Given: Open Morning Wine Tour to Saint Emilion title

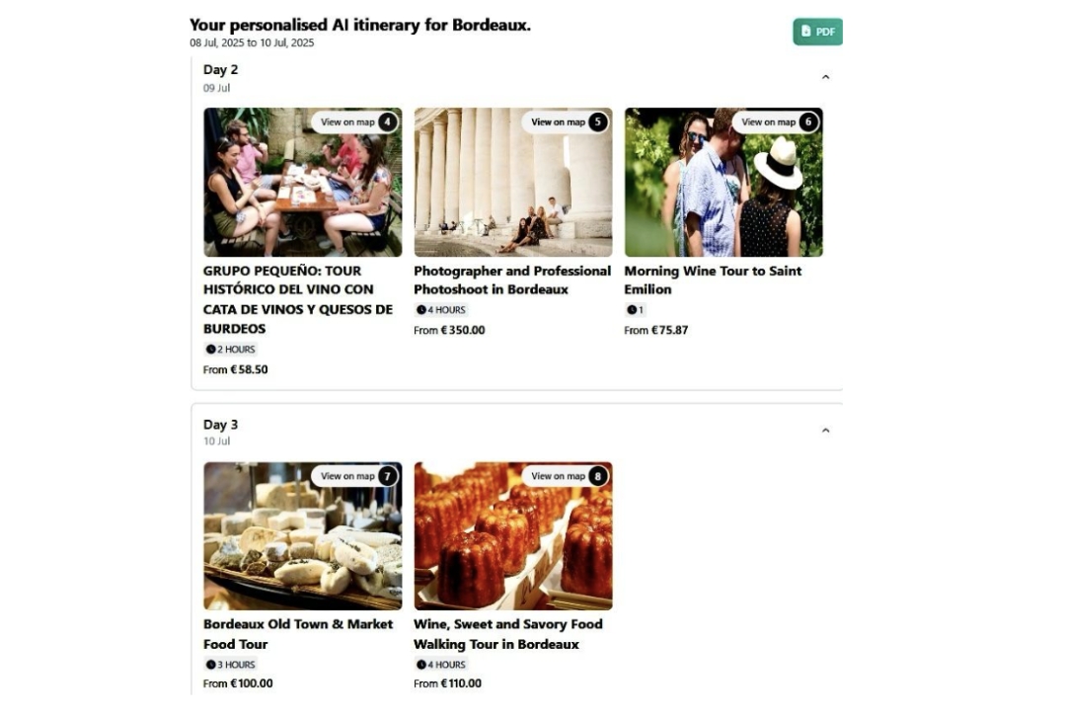Looking at the screenshot, I should 713,280.
